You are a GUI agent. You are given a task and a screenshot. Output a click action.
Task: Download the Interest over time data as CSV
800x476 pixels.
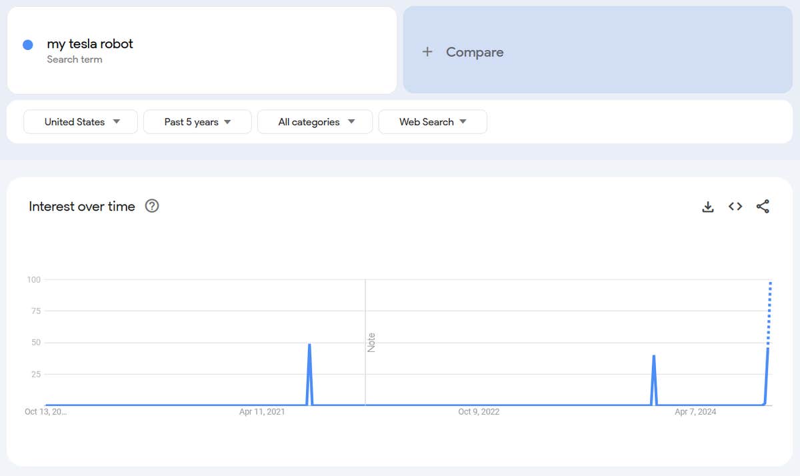point(708,207)
